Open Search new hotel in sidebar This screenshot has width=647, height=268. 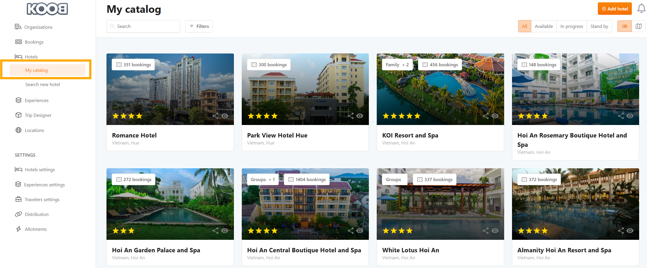(42, 84)
